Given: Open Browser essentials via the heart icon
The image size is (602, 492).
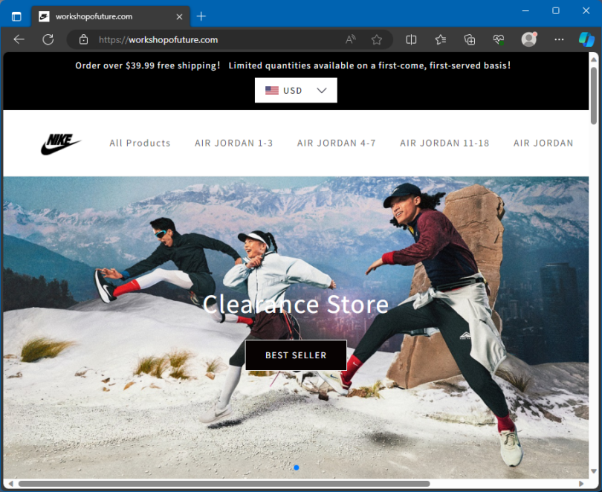Looking at the screenshot, I should point(498,39).
